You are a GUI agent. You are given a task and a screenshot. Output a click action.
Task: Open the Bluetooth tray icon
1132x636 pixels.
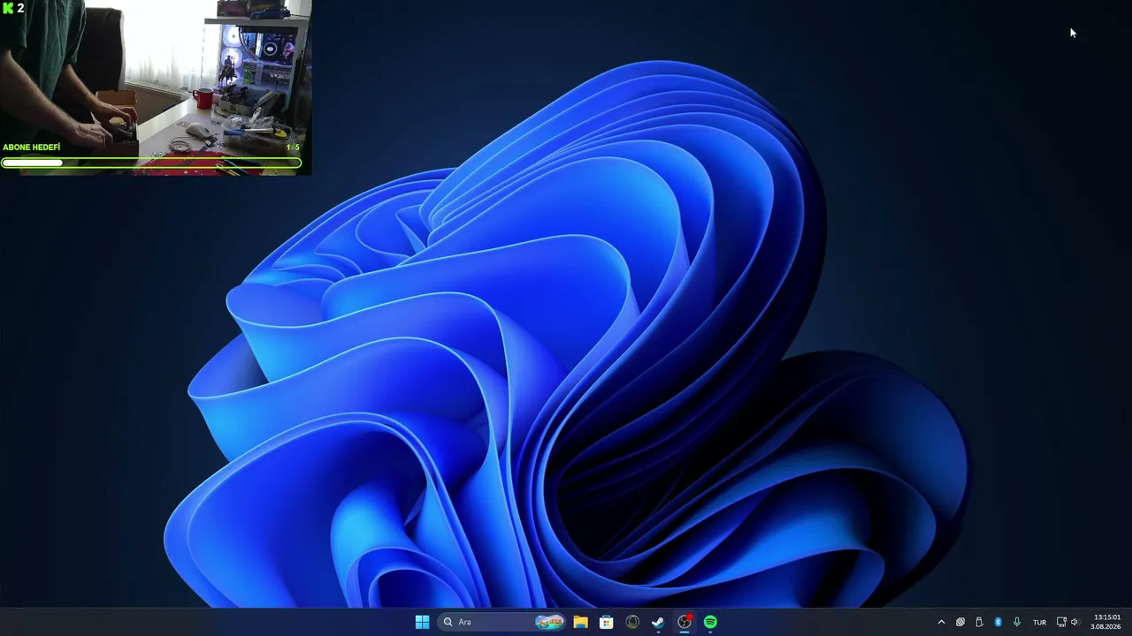(x=998, y=622)
